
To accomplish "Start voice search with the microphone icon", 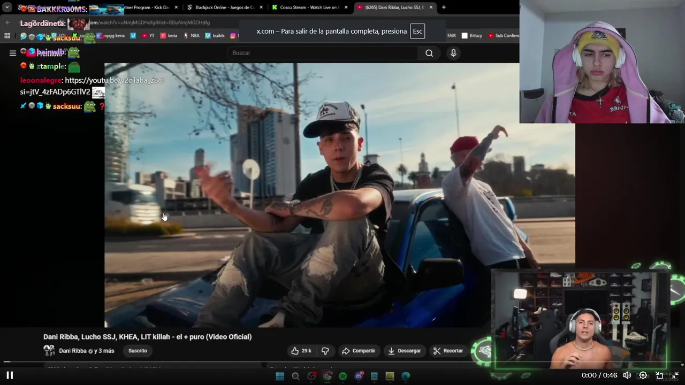I will (453, 53).
